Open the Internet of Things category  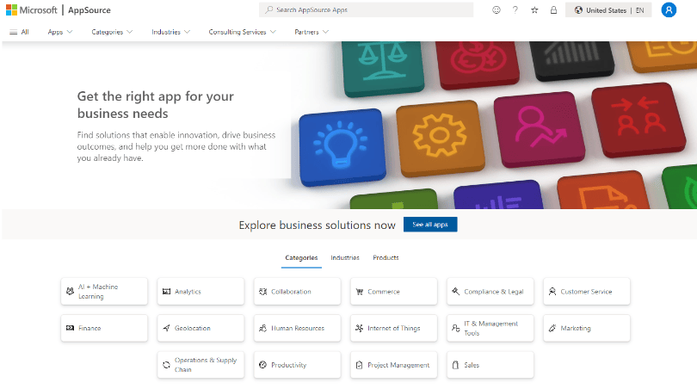tap(393, 328)
